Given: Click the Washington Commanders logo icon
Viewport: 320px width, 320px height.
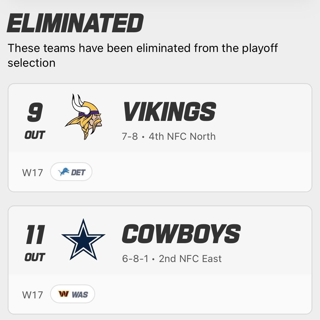Looking at the screenshot, I should [63, 294].
